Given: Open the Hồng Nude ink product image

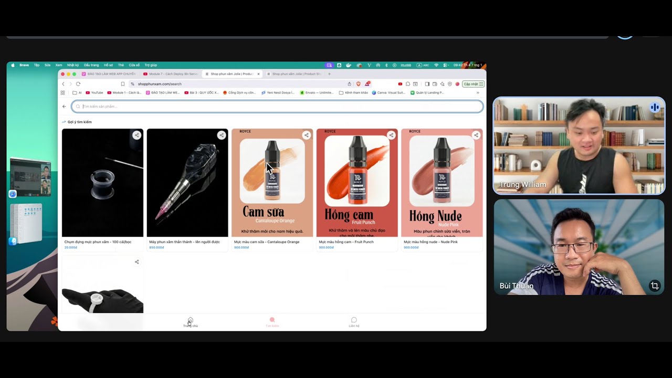Looking at the screenshot, I should (x=442, y=183).
